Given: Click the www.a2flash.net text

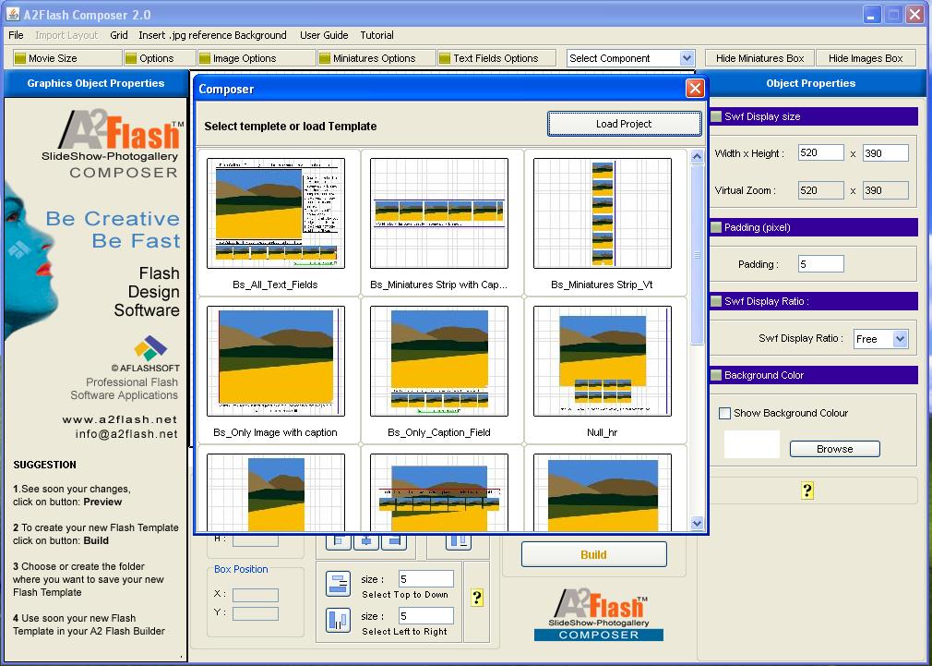Looking at the screenshot, I should pyautogui.click(x=119, y=419).
